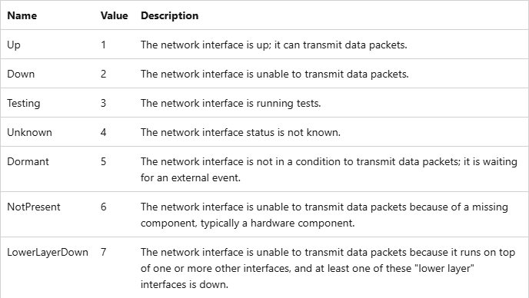The width and height of the screenshot is (529, 298).
Task: Select the Dormant name cell
Action: [x=28, y=161]
